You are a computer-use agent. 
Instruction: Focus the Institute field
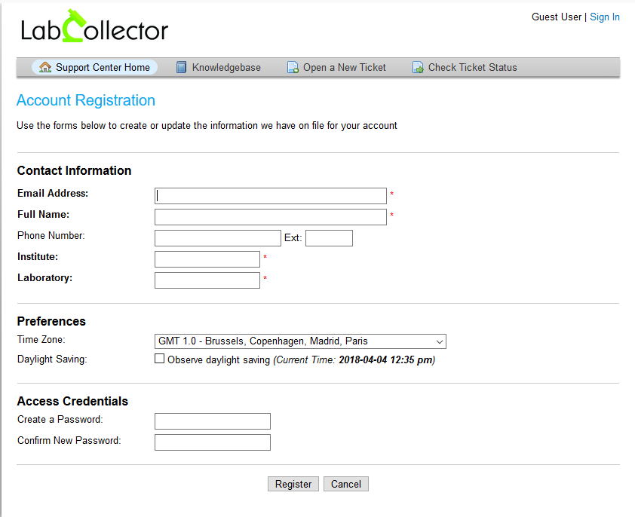[207, 259]
